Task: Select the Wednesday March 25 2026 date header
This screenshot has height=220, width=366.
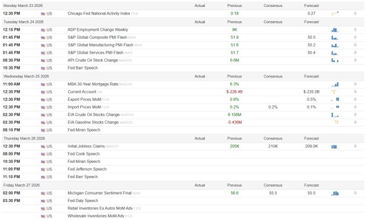Action: pos(24,76)
